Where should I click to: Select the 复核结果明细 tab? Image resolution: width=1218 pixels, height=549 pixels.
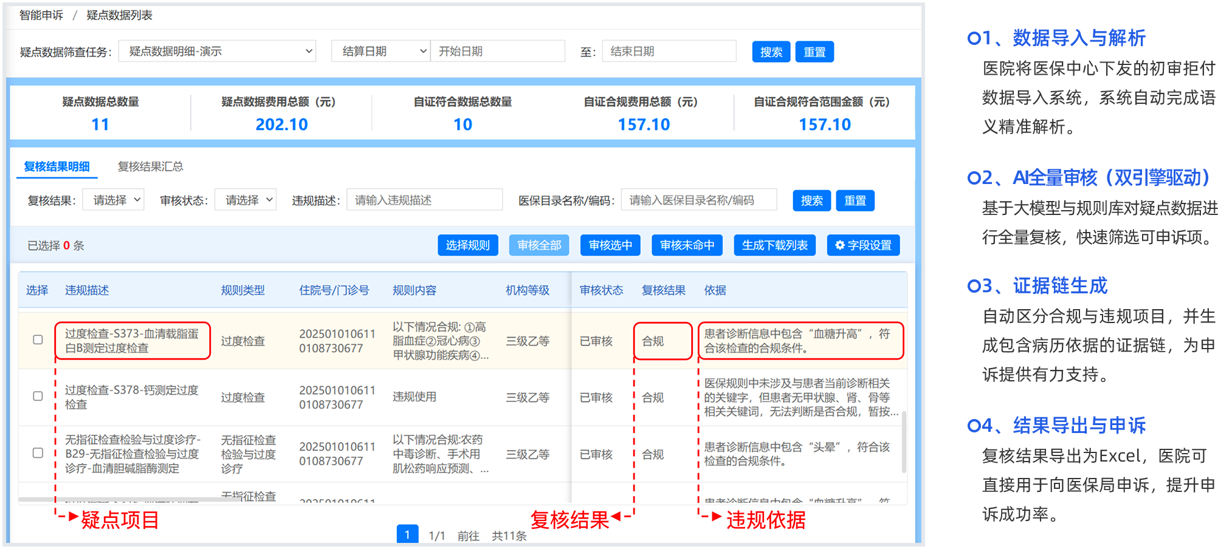(x=57, y=166)
